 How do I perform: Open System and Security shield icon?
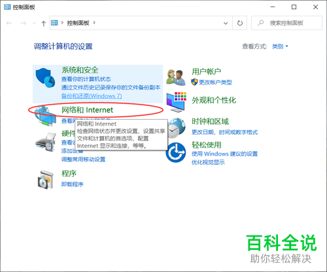45,78
